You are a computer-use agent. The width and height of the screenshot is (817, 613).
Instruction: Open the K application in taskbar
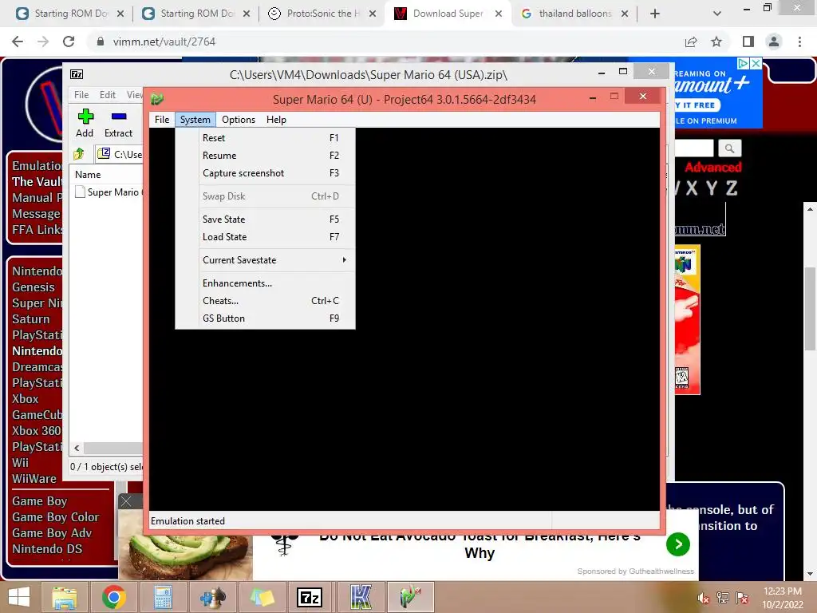361,597
